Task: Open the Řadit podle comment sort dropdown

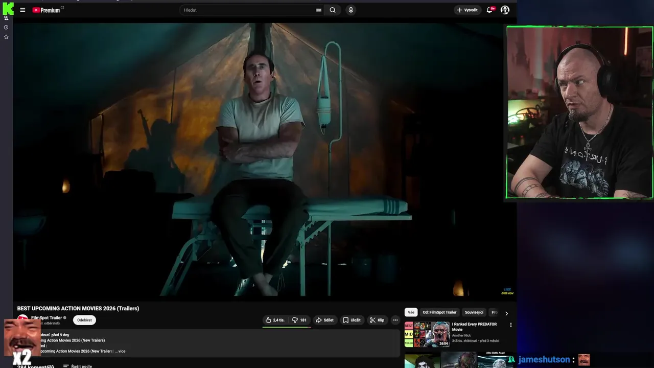Action: coord(78,366)
